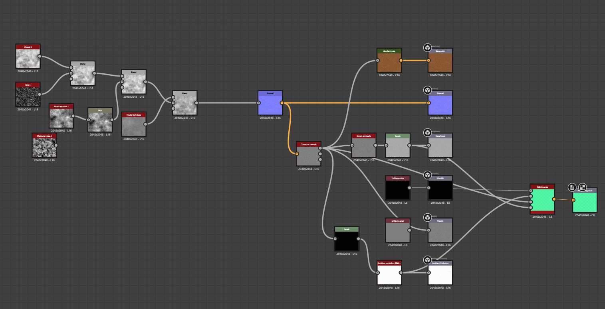Click the orange input connector of Curvature smooth

click(x=297, y=154)
